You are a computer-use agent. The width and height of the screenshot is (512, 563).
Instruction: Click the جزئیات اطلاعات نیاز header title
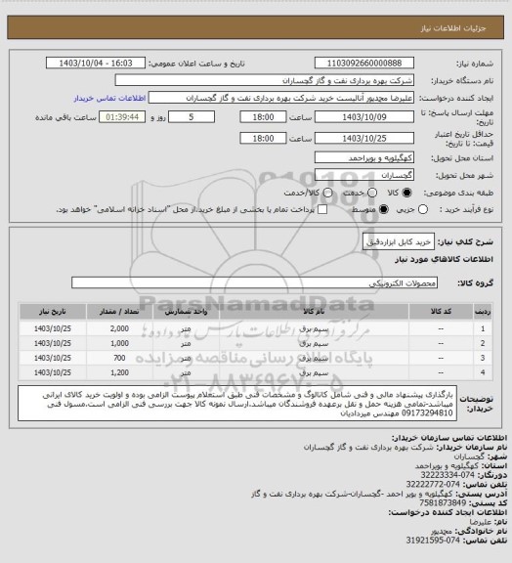pyautogui.click(x=453, y=28)
